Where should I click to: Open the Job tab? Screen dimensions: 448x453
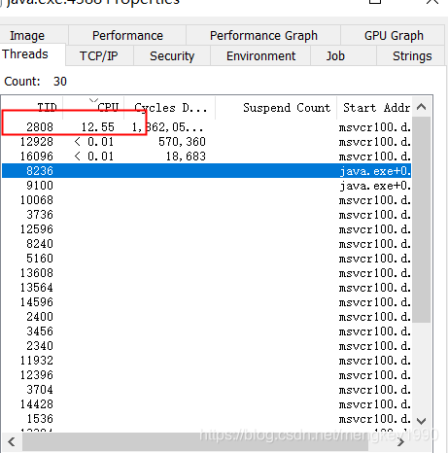[343, 56]
